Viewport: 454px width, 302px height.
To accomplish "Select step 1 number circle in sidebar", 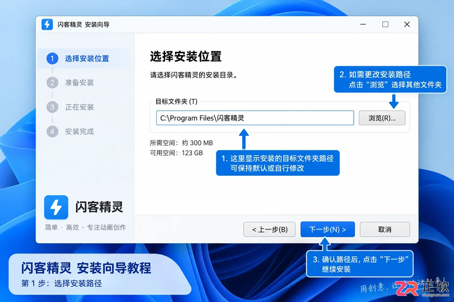I will coord(52,59).
